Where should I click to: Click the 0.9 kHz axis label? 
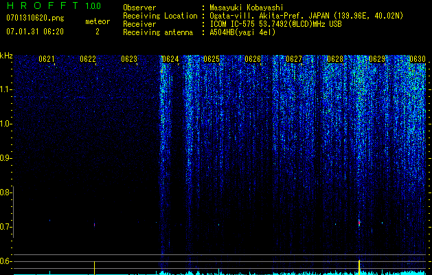[5, 158]
